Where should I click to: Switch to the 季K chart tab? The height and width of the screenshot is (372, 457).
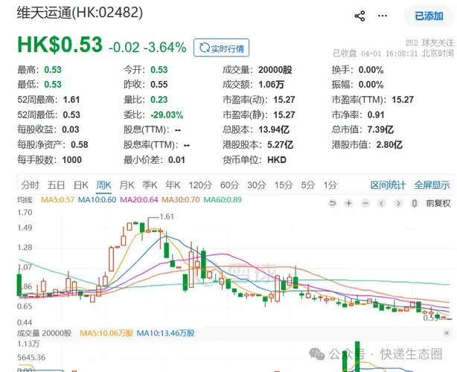point(150,185)
